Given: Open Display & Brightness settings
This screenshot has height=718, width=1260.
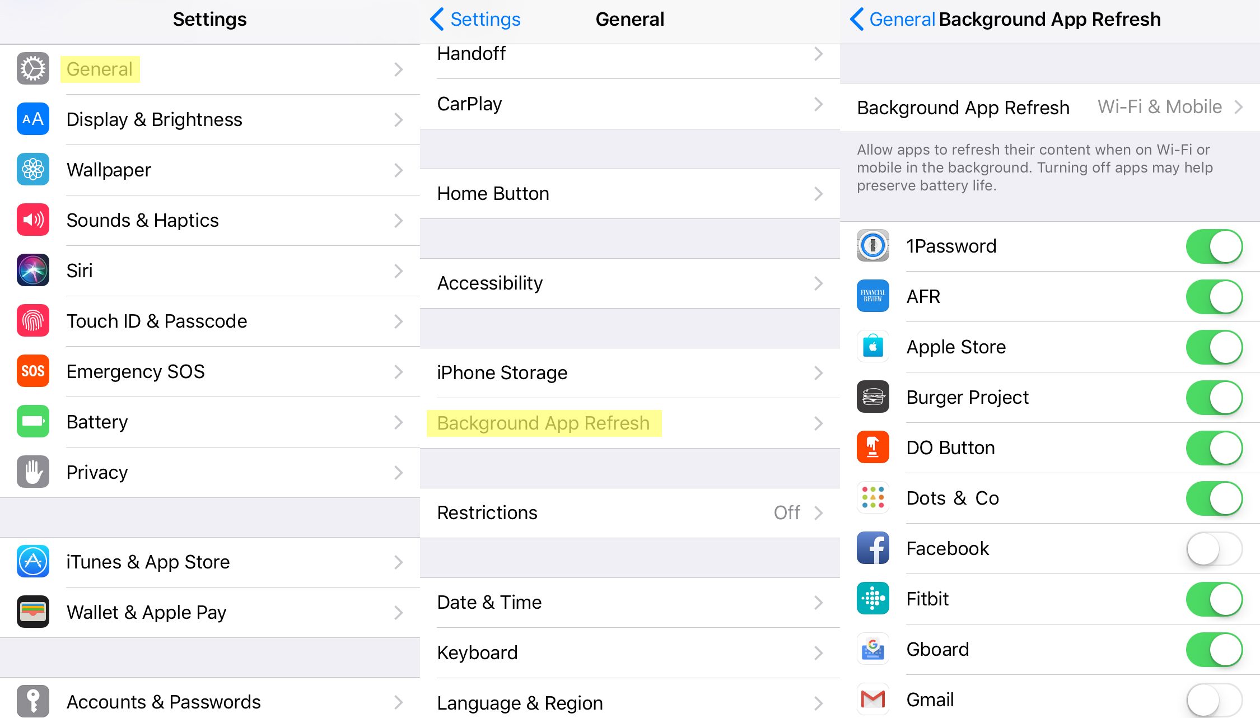Looking at the screenshot, I should pyautogui.click(x=154, y=119).
